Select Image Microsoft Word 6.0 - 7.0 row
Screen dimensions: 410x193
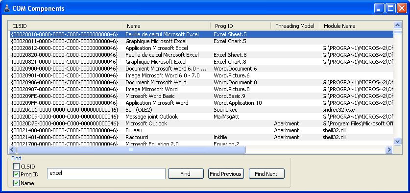(202, 75)
